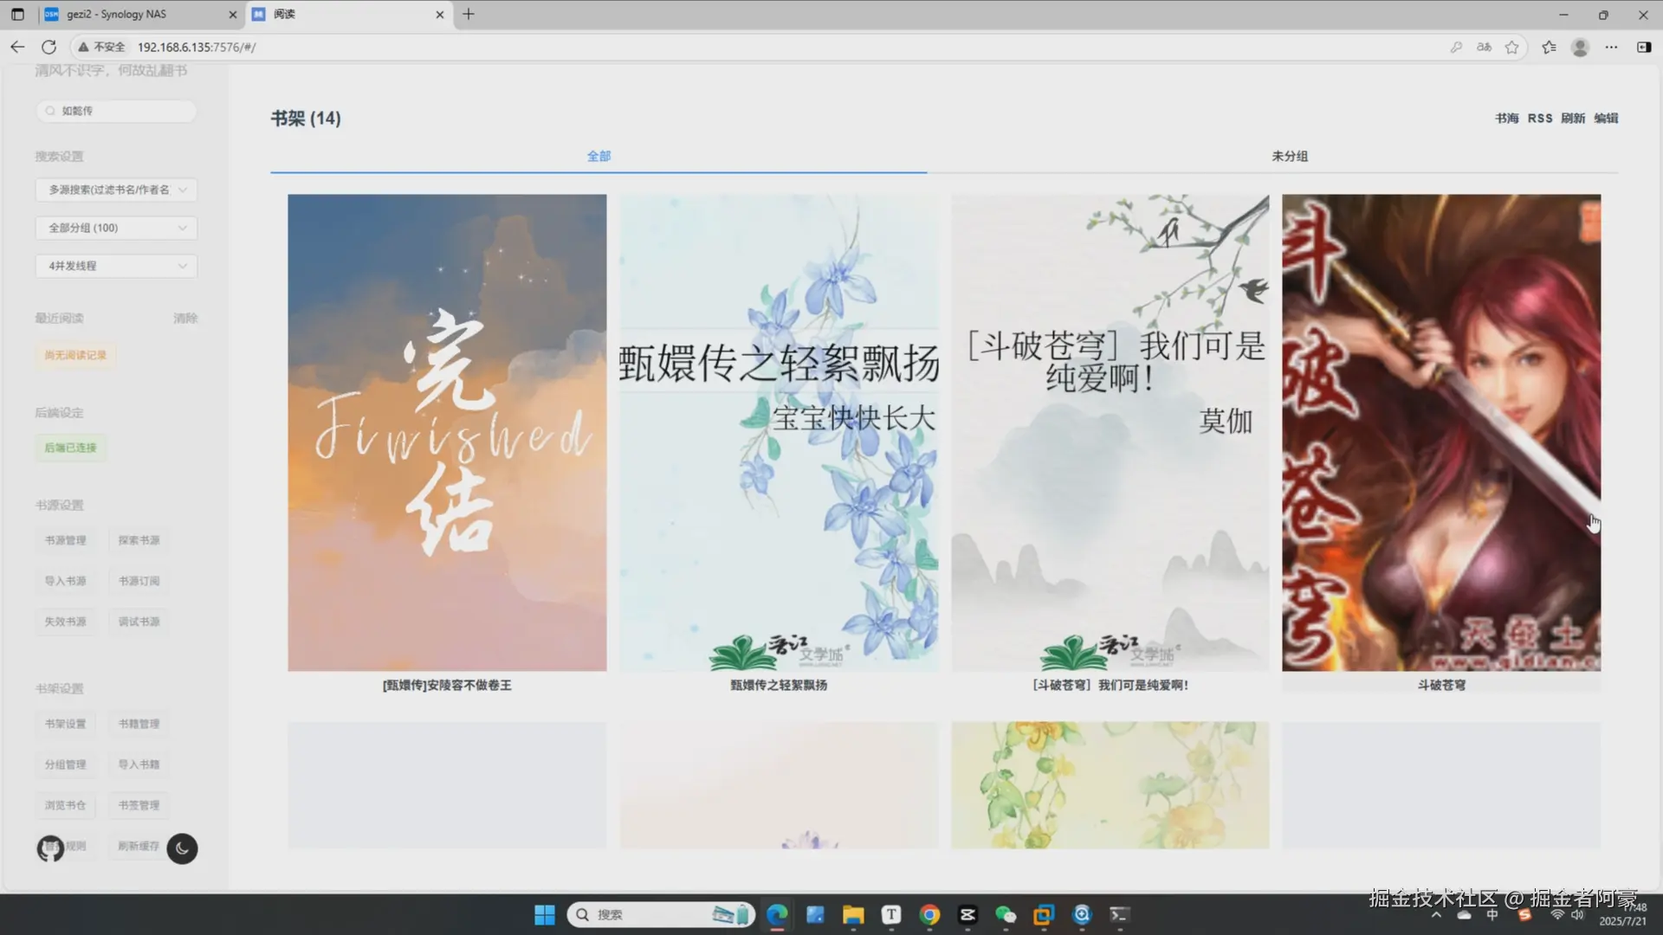The width and height of the screenshot is (1663, 935).
Task: Click the browser translate icon in the address bar
Action: [x=1484, y=47]
